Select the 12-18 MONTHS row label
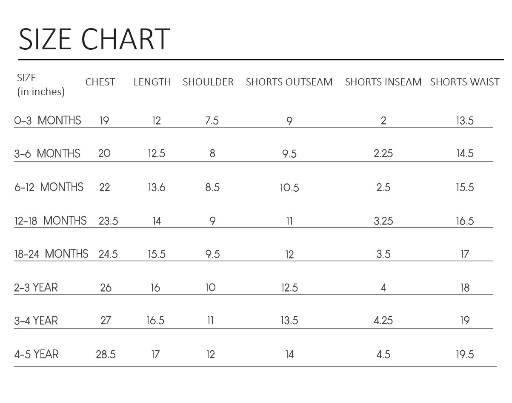 coord(51,221)
